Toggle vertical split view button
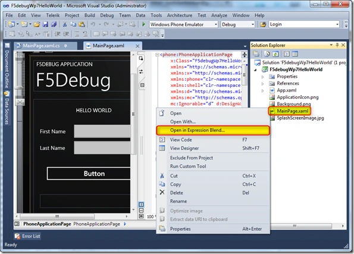This screenshot has height=254, width=354. click(141, 205)
